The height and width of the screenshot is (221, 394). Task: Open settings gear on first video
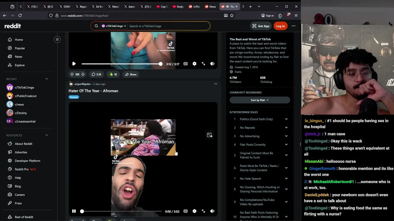click(194, 64)
